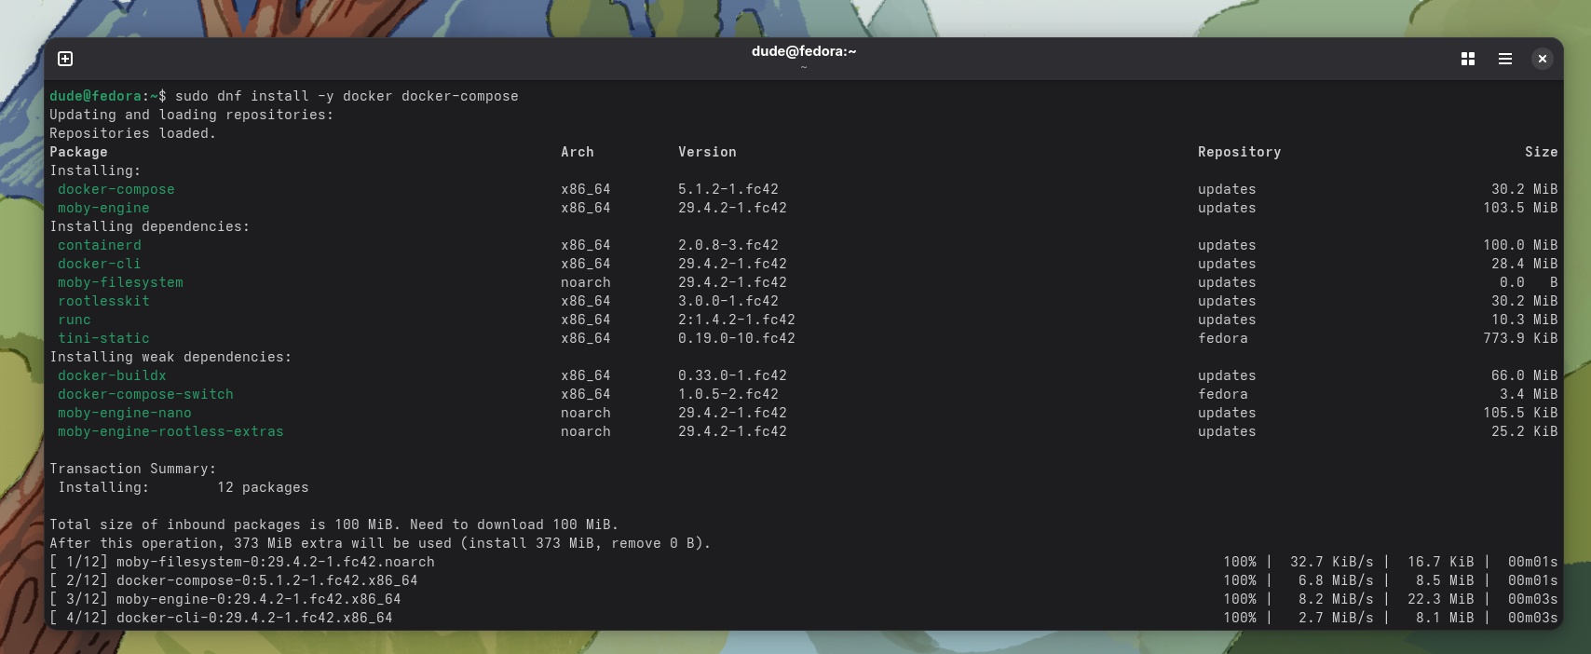Click the fedora repository for tini-static
This screenshot has width=1591, height=654.
pyautogui.click(x=1223, y=338)
